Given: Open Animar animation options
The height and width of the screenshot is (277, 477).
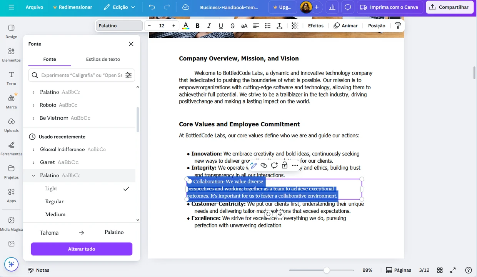Looking at the screenshot, I should tap(345, 26).
